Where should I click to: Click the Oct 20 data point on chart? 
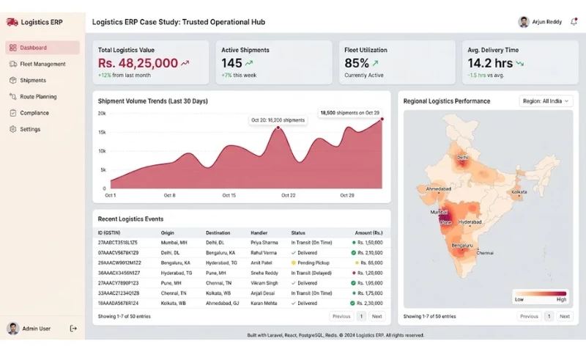[278, 128]
